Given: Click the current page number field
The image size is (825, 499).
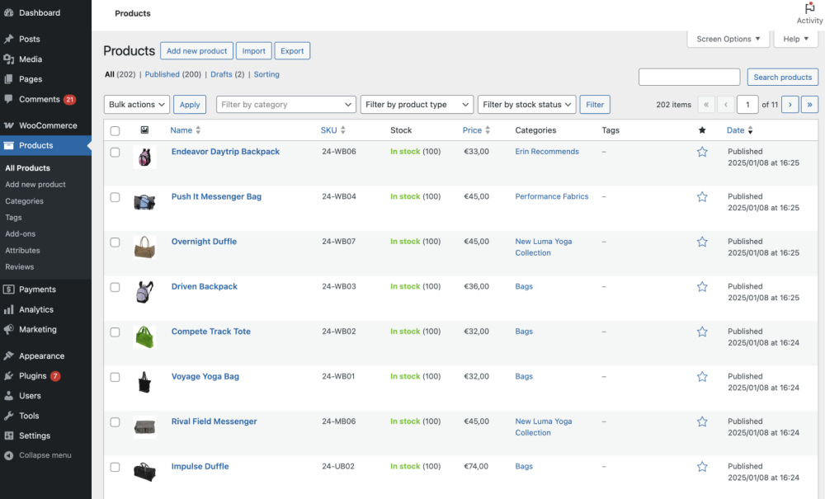Looking at the screenshot, I should point(747,104).
